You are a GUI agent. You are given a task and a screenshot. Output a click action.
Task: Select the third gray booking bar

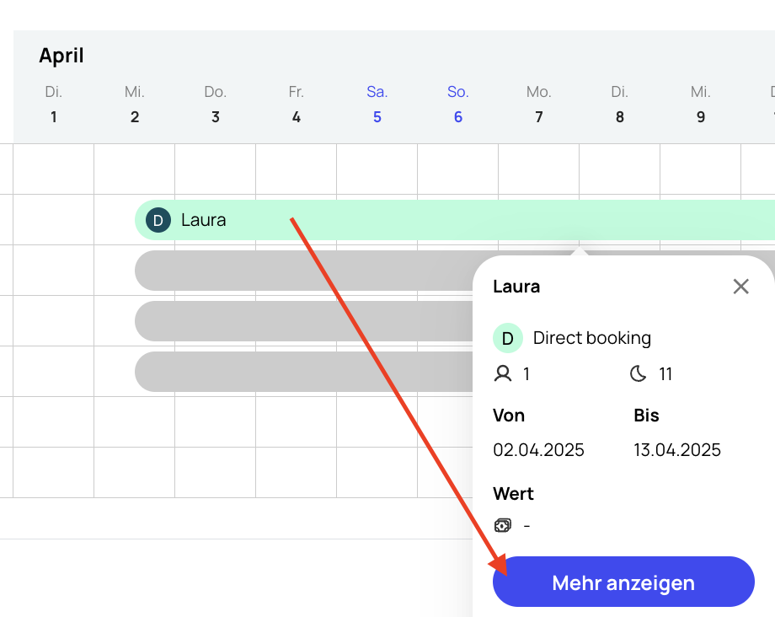303,372
